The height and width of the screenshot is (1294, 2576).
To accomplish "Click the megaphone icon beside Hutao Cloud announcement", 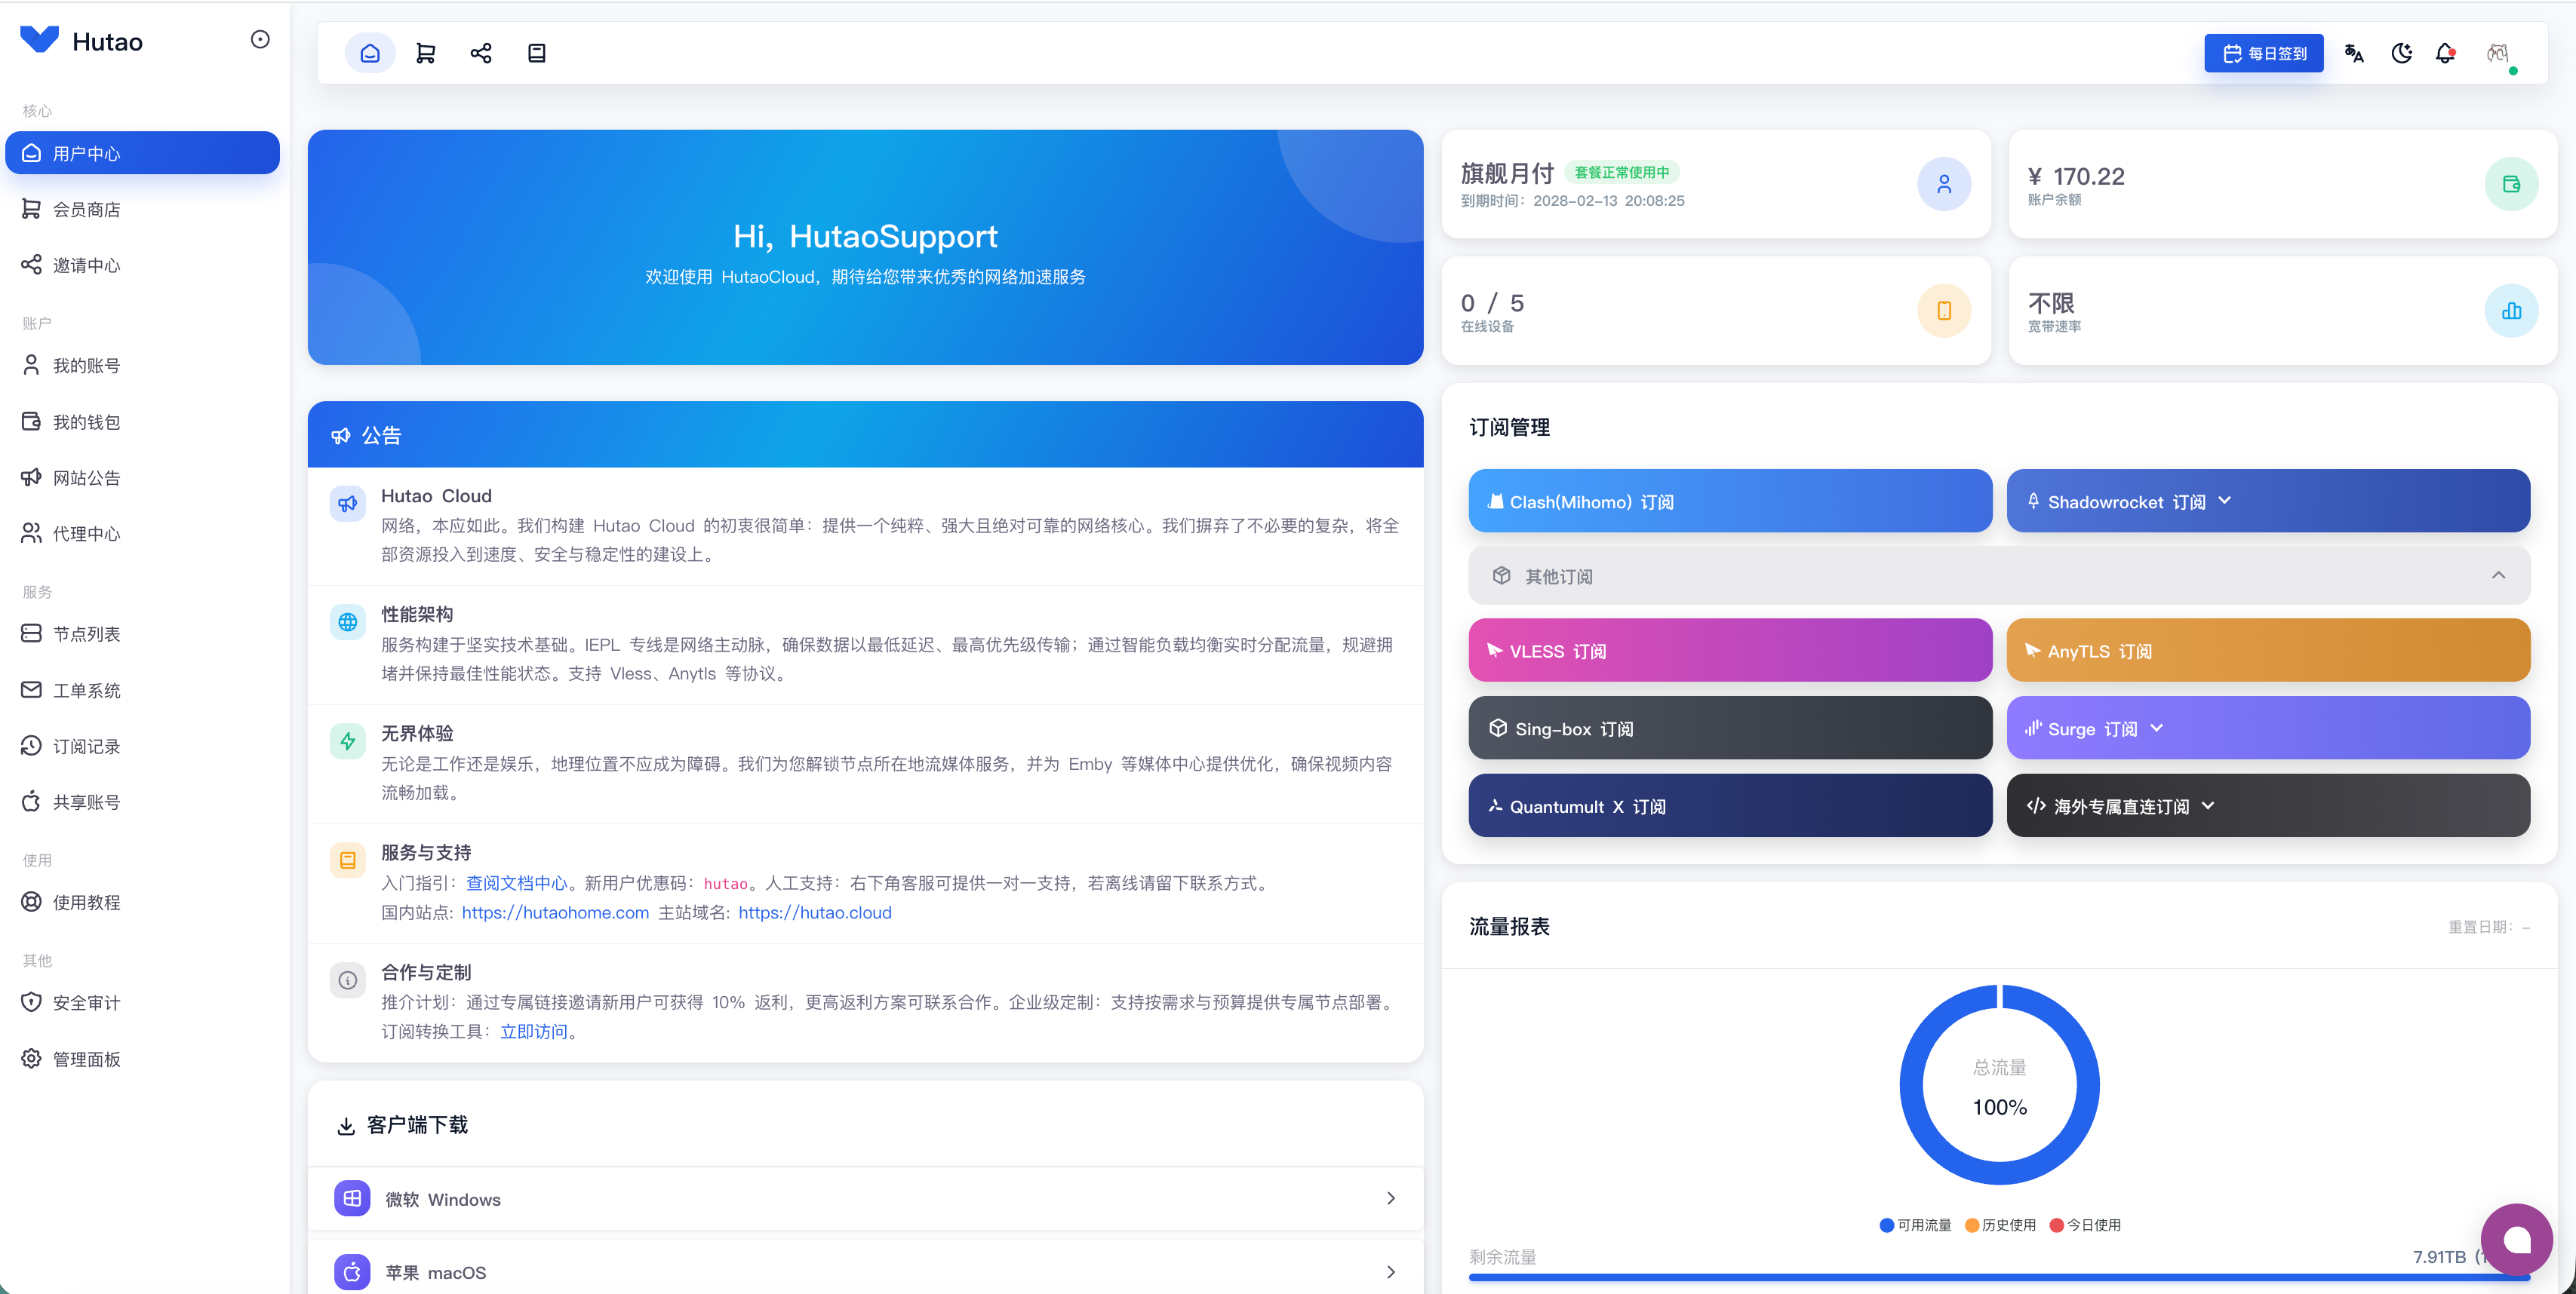I will tap(348, 504).
